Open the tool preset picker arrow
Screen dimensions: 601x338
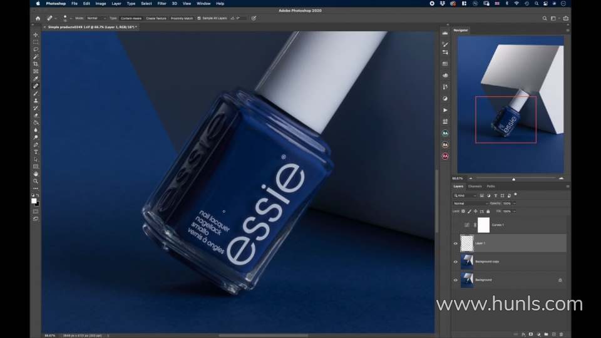point(56,18)
